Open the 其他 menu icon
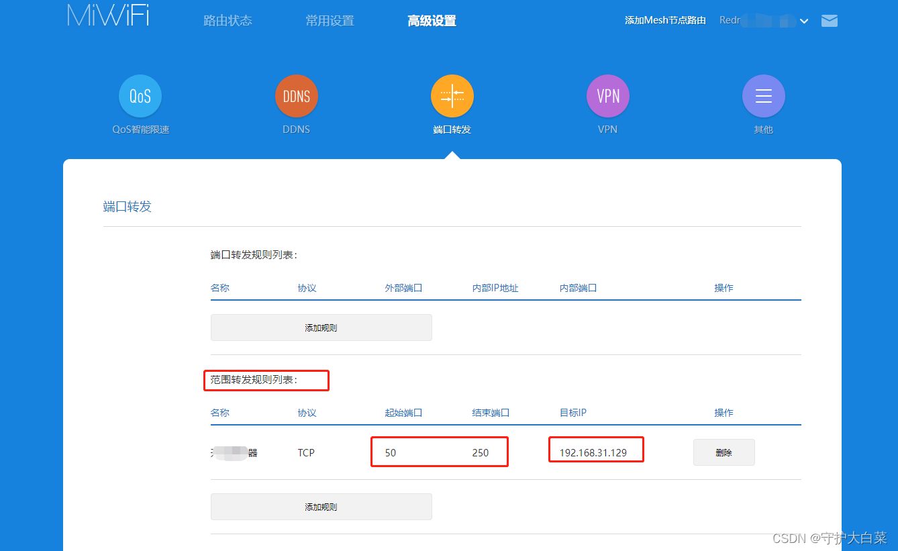 pos(764,96)
